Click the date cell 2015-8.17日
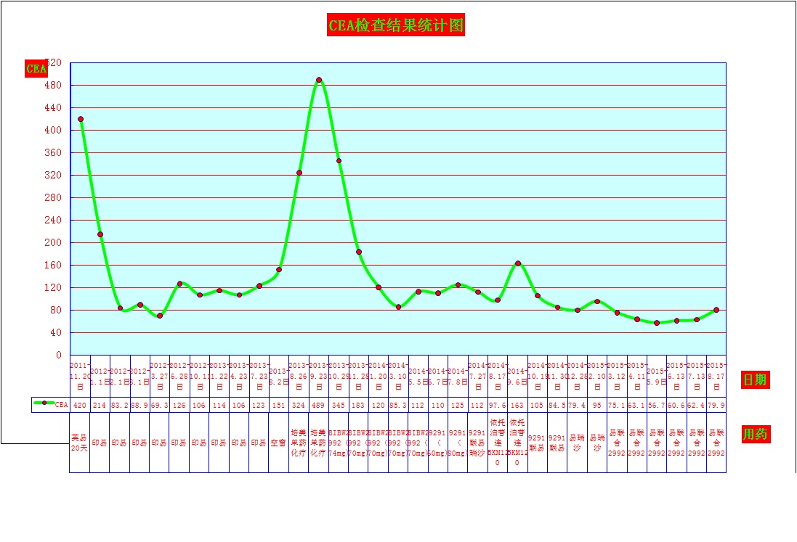The height and width of the screenshot is (542, 797). tap(716, 376)
